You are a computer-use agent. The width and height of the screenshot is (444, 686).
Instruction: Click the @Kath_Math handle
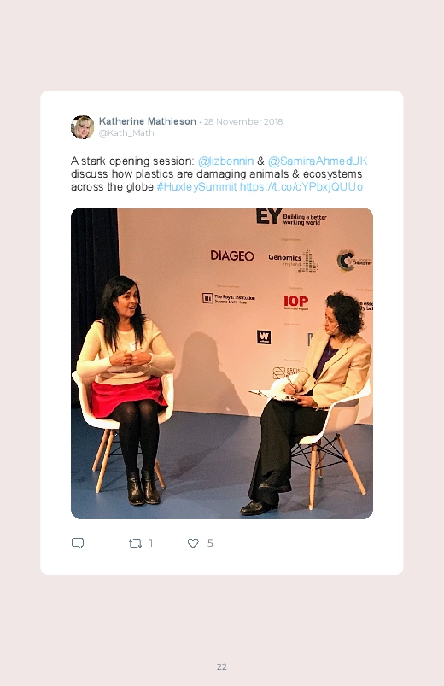click(x=126, y=133)
